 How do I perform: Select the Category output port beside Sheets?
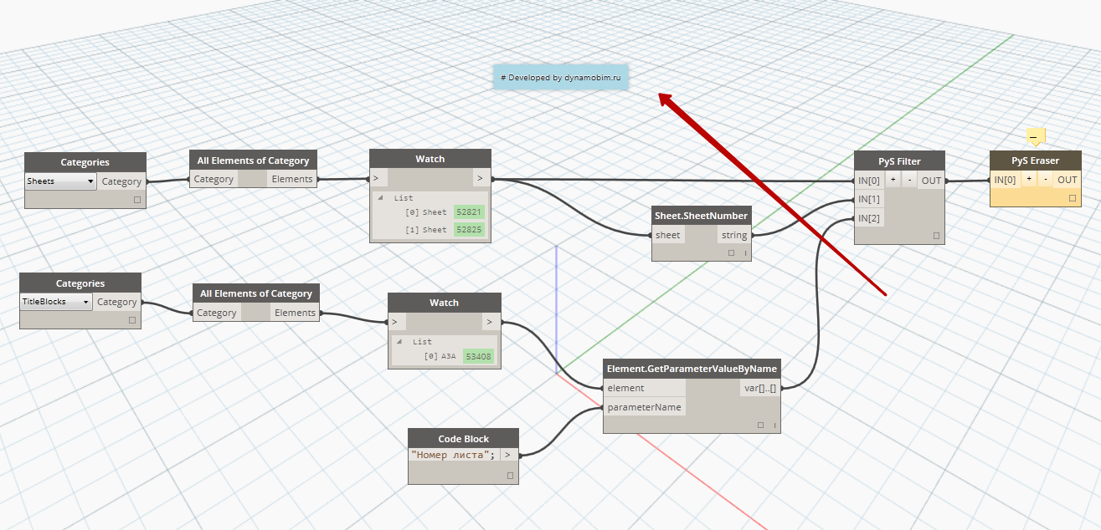[122, 181]
